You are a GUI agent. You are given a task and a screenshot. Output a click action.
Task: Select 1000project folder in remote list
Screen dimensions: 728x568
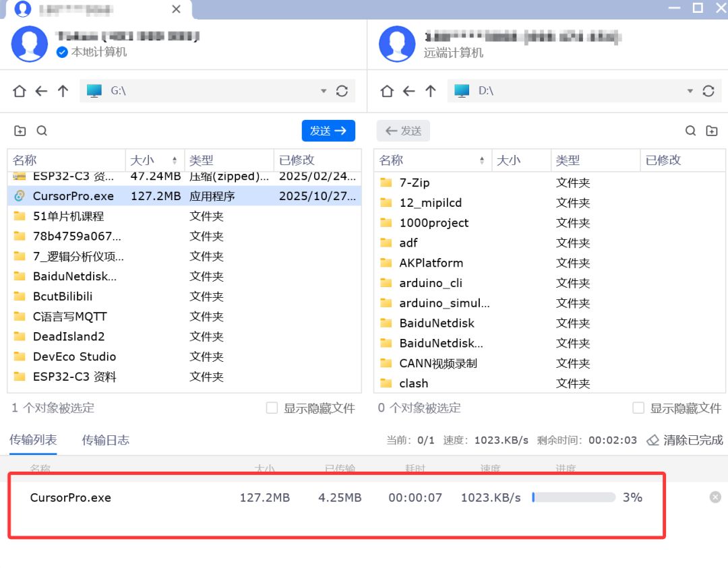pos(550,222)
